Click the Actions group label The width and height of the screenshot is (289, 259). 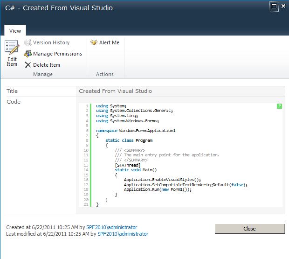[x=105, y=74]
